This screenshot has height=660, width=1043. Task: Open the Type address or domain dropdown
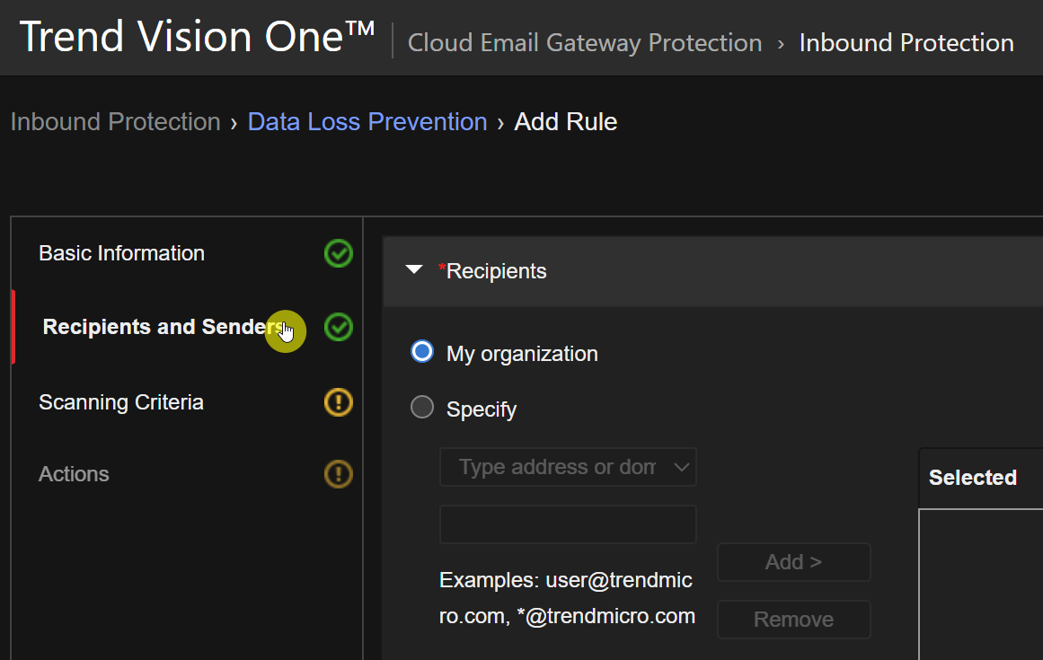567,467
